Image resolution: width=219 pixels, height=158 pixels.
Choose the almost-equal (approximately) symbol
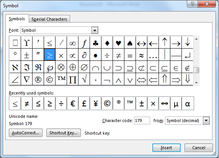pyautogui.click(x=142, y=55)
